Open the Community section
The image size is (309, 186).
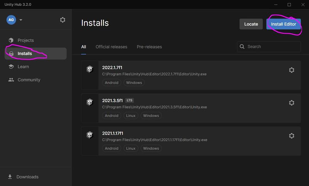point(29,80)
